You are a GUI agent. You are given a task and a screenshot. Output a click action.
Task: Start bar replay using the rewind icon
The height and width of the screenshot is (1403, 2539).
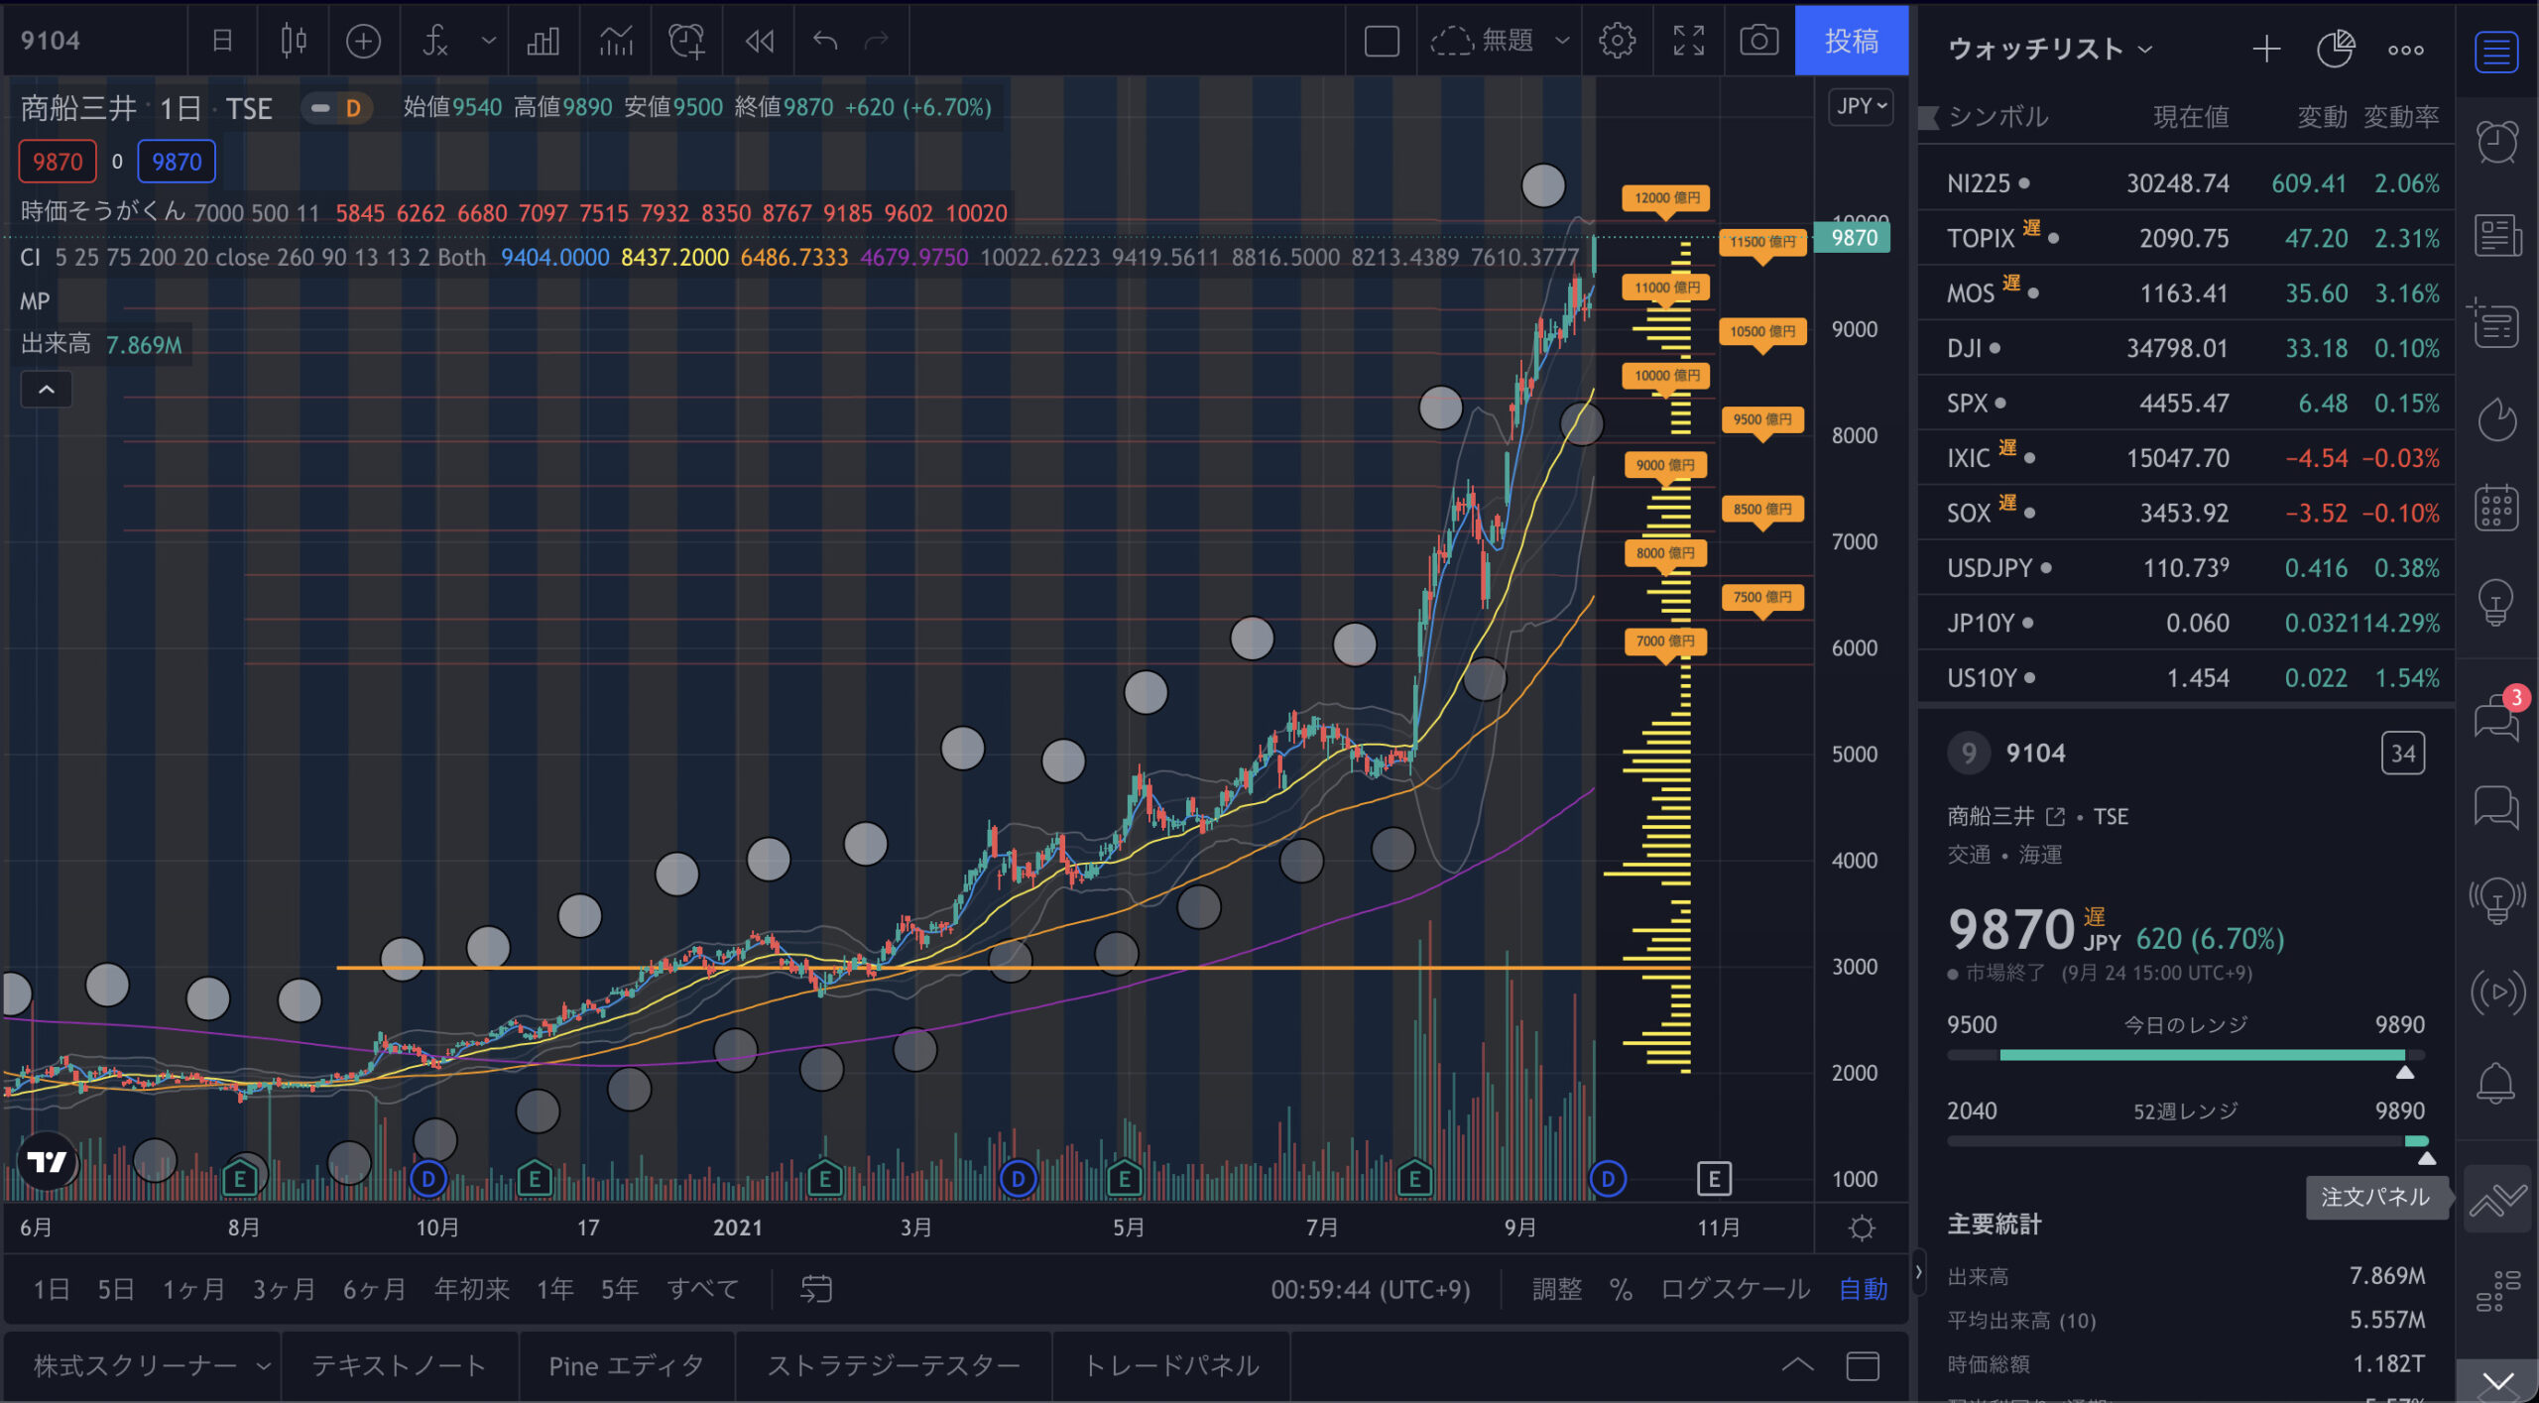(x=760, y=41)
